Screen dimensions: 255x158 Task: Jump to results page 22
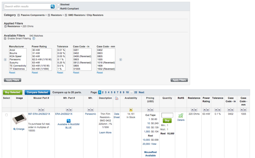(x=136, y=92)
